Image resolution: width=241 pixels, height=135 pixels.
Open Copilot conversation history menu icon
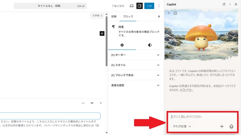(x=169, y=13)
